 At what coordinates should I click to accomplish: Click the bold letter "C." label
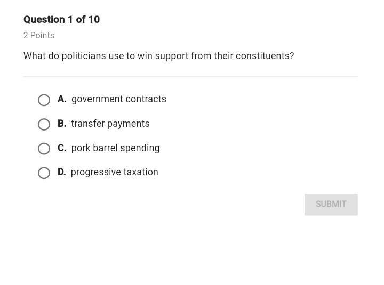click(62, 148)
